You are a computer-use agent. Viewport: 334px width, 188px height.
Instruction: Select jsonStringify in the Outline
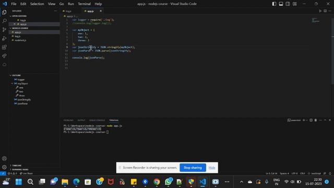click(24, 100)
